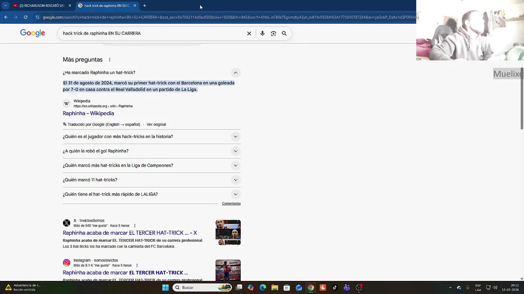Open Microsoft Store from the taskbar
The image size is (524, 294).
(x=287, y=287)
